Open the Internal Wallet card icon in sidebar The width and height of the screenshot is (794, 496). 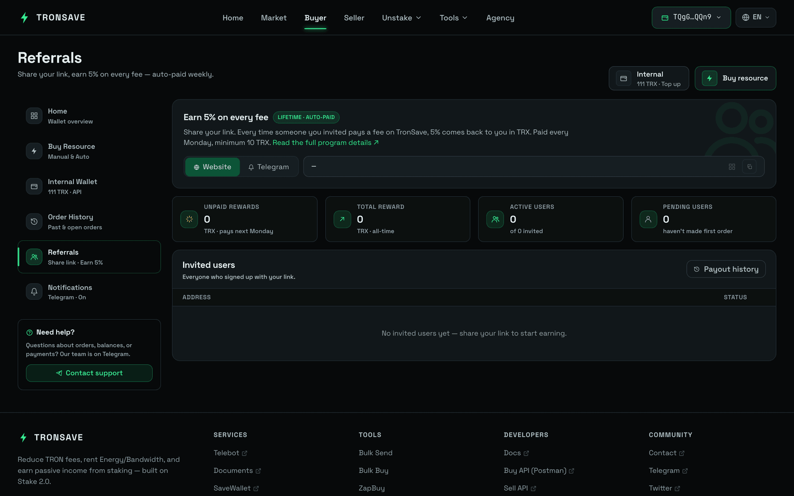coord(34,186)
